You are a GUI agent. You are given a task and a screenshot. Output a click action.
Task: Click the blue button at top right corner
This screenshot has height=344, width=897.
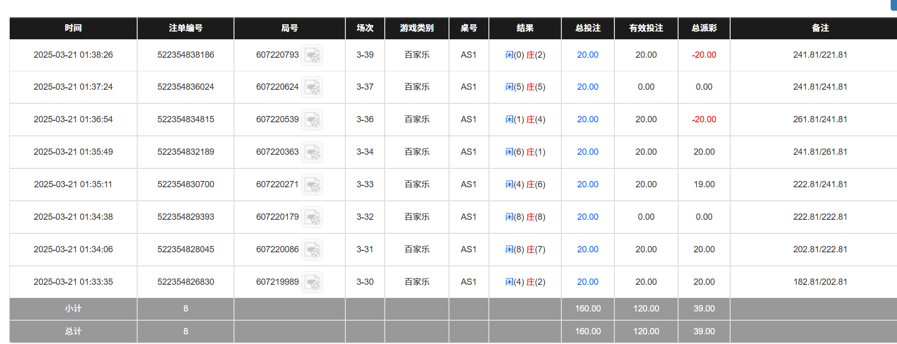point(893,4)
